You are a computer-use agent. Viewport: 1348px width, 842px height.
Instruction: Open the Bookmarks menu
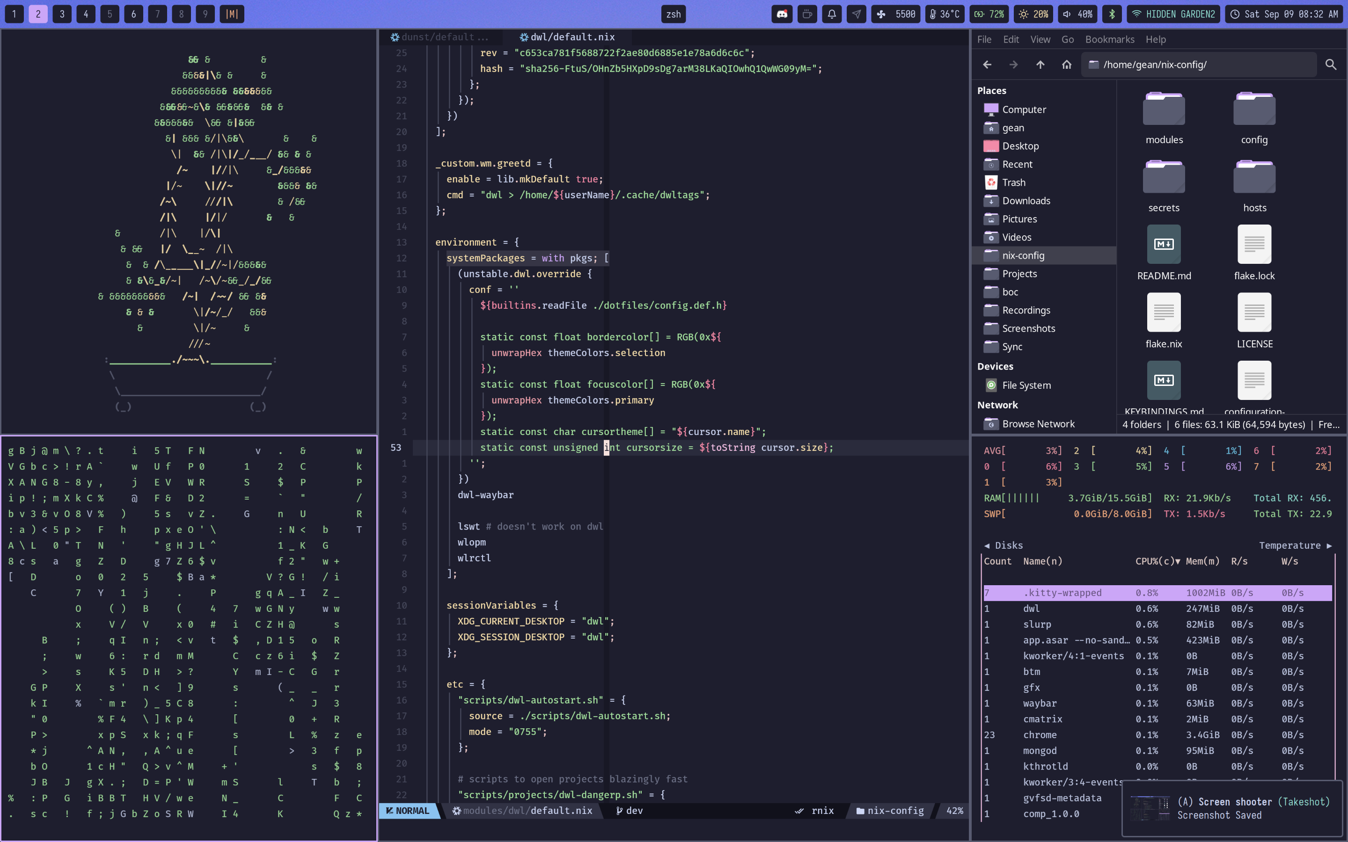[1109, 40]
